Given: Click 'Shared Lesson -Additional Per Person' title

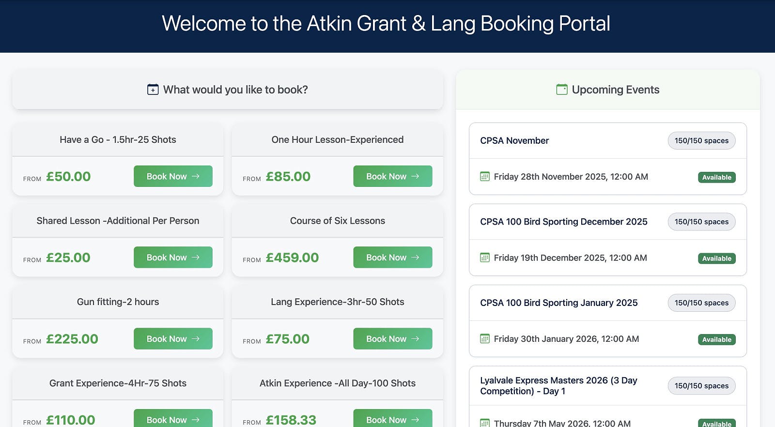Looking at the screenshot, I should (118, 221).
